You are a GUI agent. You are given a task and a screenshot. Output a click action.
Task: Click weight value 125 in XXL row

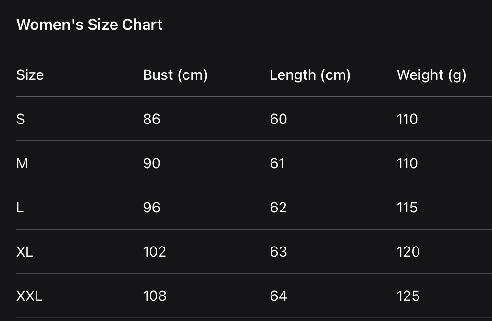[408, 296]
